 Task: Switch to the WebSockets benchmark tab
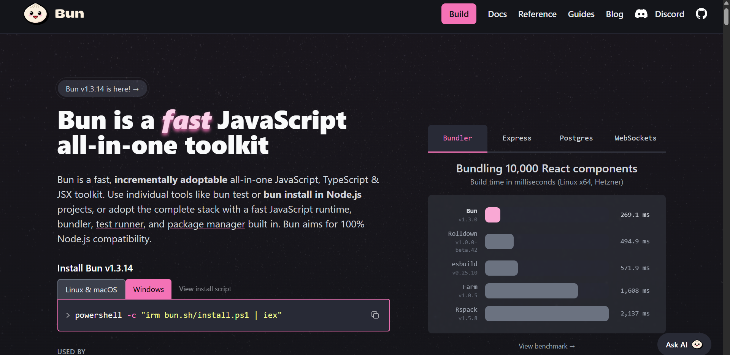635,138
